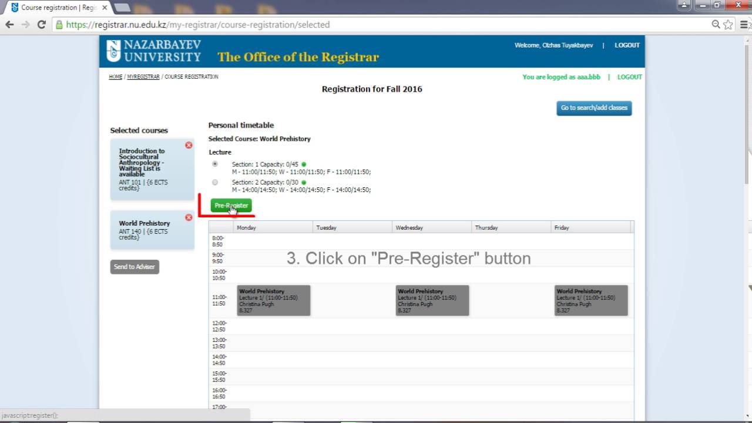
Task: Remove World Prehistory with its red X
Action: [x=189, y=217]
